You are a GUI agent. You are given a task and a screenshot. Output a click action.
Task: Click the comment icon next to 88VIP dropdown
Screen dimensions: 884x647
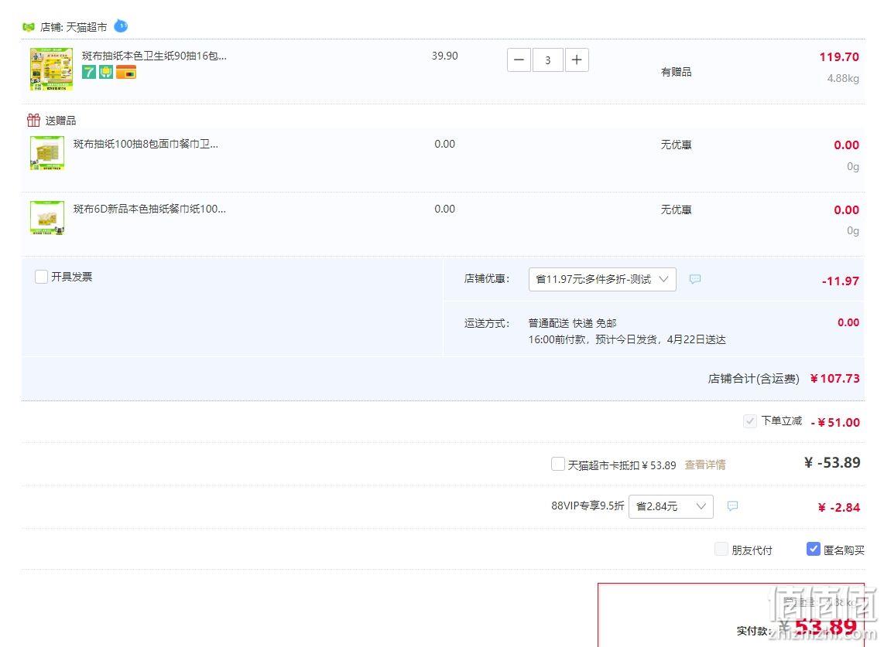coord(732,506)
